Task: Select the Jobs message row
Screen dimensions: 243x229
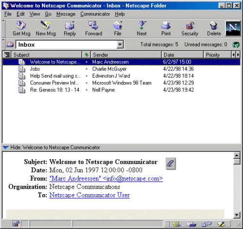Action: (x=121, y=69)
